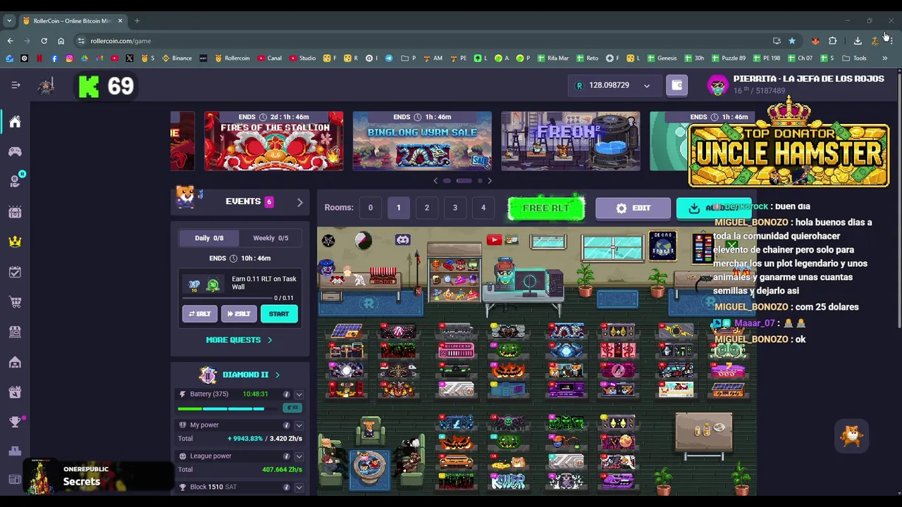Viewport: 902px width, 507px height.
Task: Show more bookmarks with double chevron
Action: tap(884, 58)
